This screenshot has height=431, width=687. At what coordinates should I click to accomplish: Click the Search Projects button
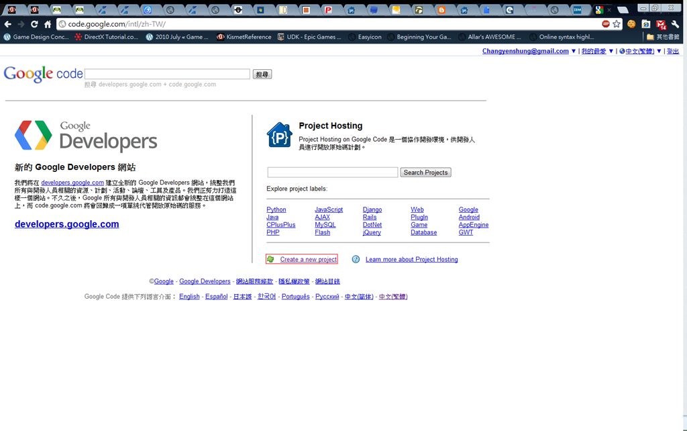click(x=425, y=173)
